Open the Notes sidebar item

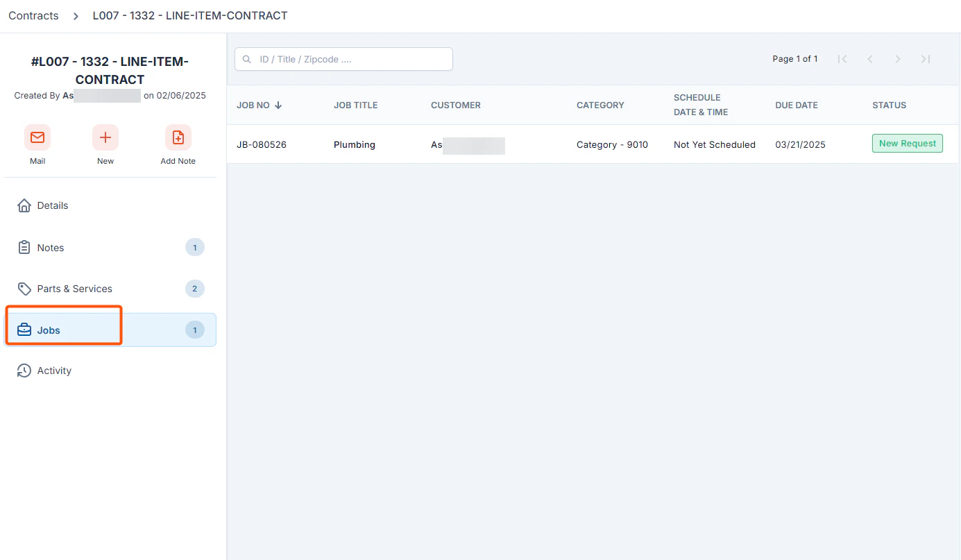(x=111, y=248)
